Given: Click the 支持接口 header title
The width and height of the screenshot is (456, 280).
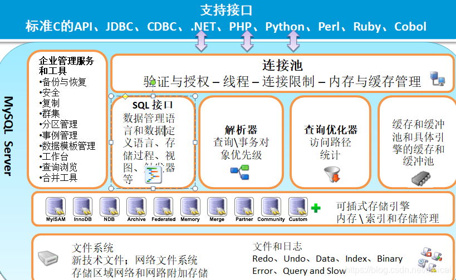Looking at the screenshot, I should pos(226,11).
